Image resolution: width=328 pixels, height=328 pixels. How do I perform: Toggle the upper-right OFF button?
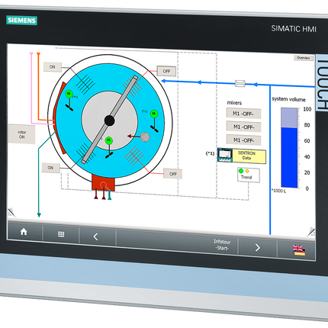pyautogui.click(x=166, y=71)
